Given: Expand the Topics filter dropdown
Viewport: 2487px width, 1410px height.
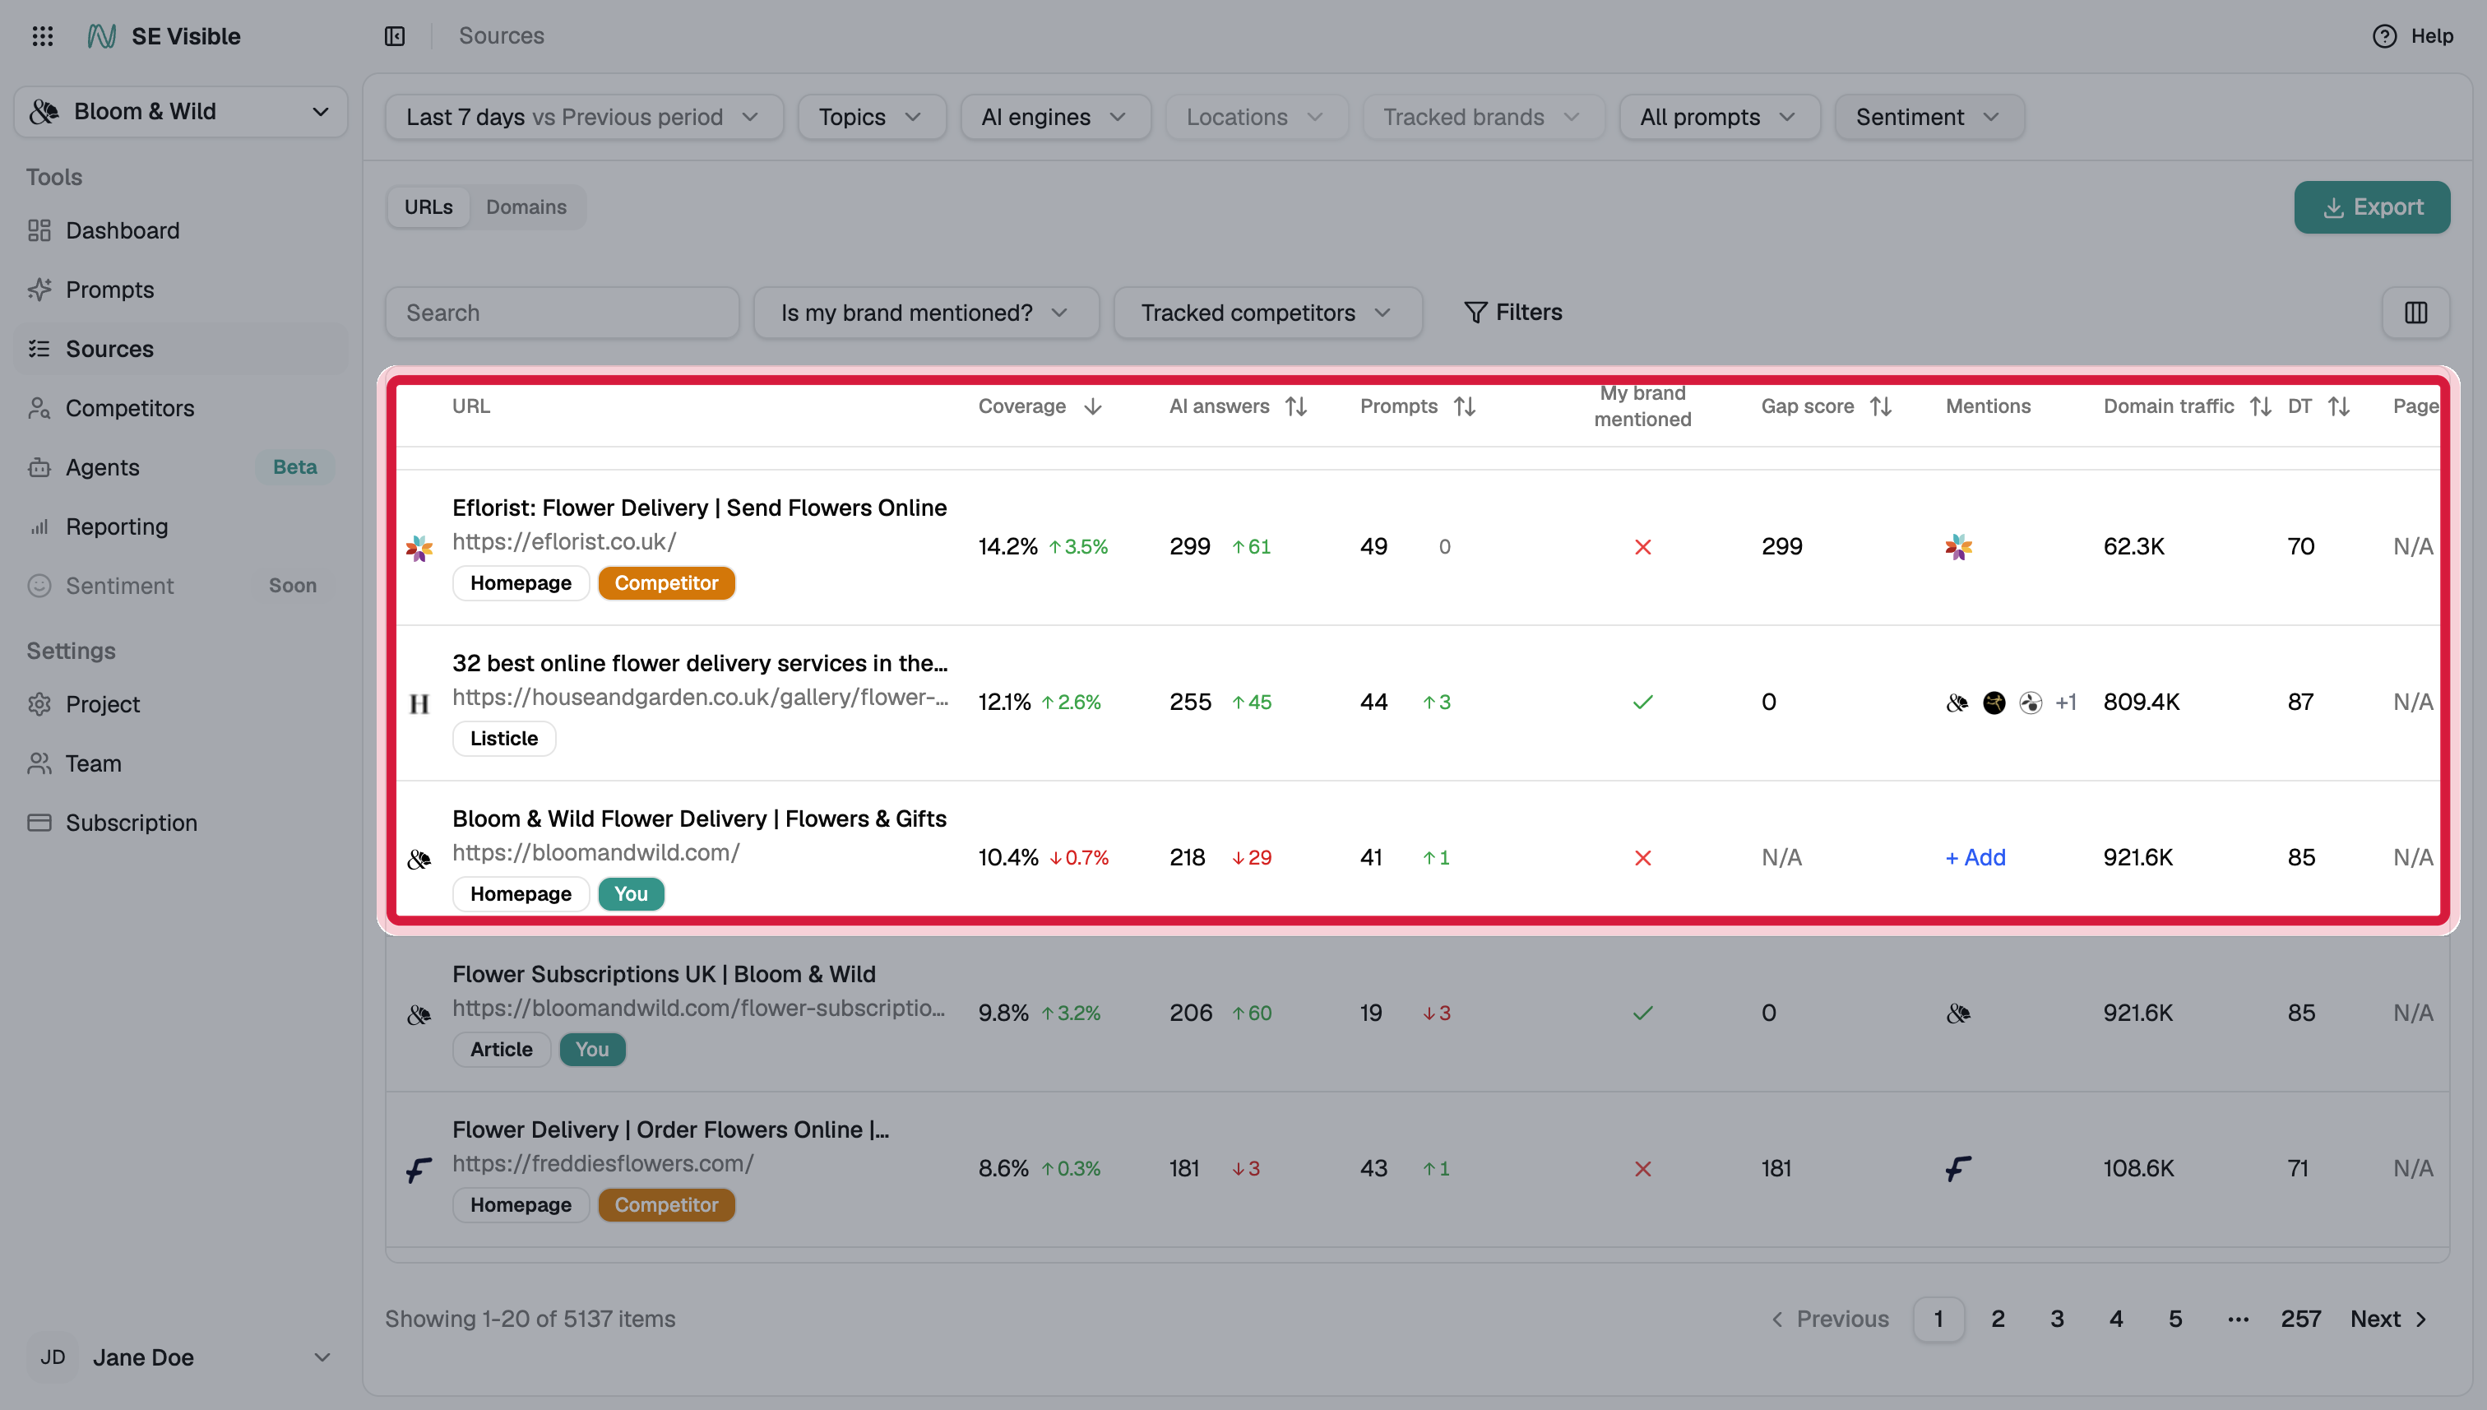Looking at the screenshot, I should click(x=871, y=117).
